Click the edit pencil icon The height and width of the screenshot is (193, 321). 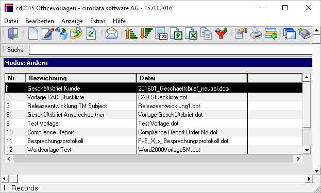48,33
